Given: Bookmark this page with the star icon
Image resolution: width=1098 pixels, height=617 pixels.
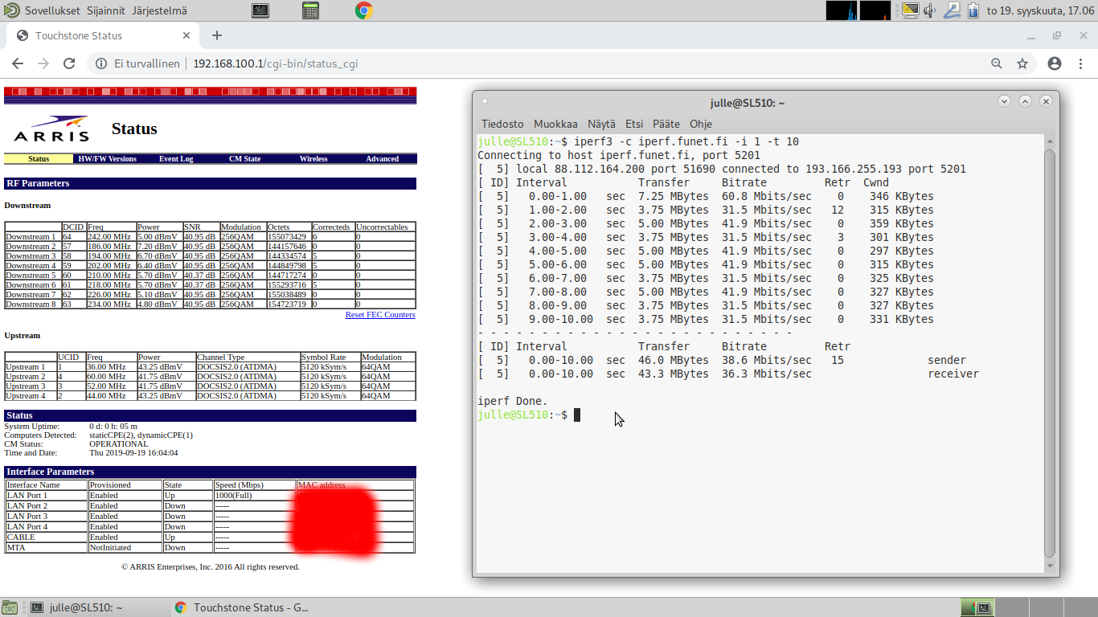Looking at the screenshot, I should coord(1022,63).
